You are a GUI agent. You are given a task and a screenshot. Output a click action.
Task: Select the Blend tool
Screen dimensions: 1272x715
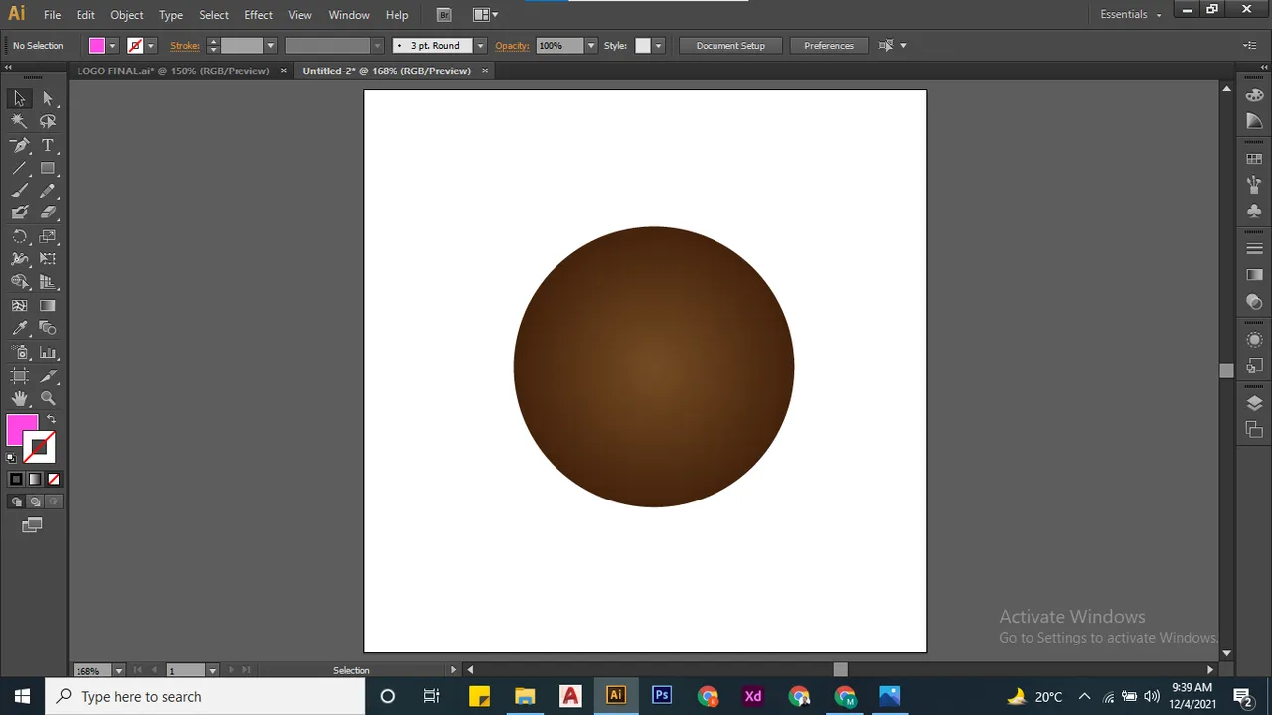[48, 329]
